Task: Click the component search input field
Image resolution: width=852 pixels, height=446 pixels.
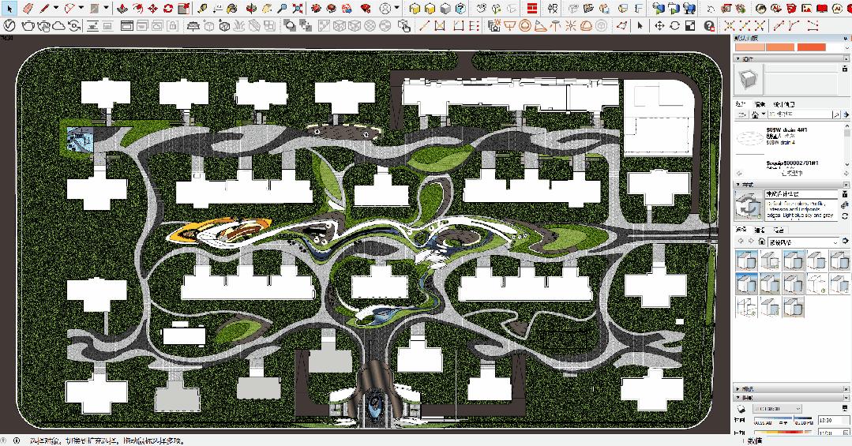Action: 799,114
